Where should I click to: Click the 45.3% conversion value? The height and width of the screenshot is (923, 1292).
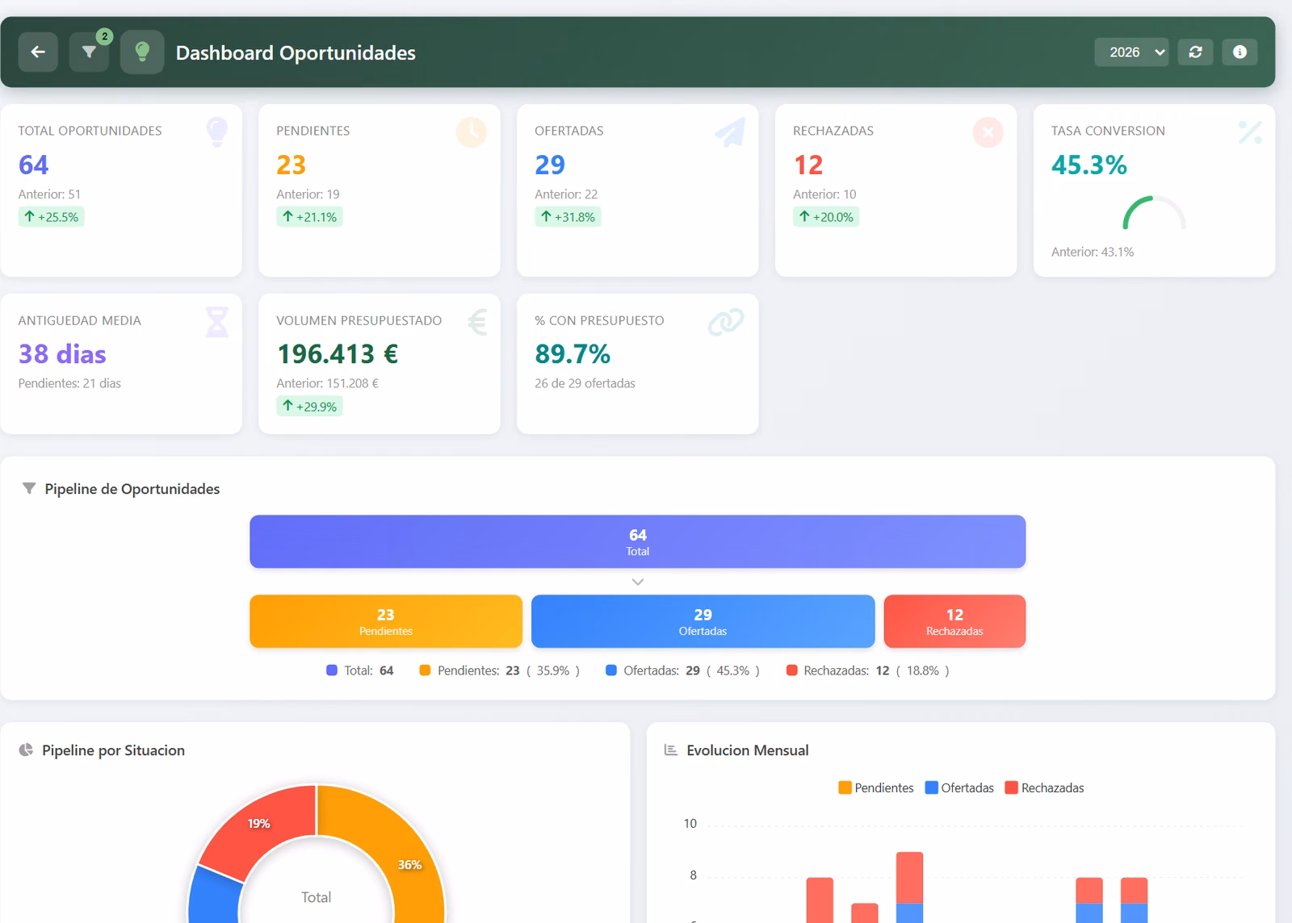tap(1089, 165)
